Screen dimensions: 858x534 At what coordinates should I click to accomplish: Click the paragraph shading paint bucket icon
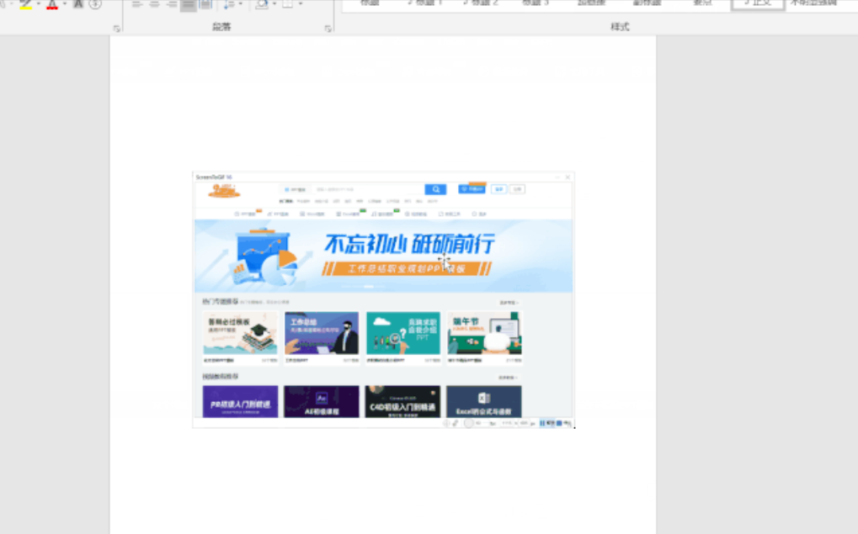point(261,4)
